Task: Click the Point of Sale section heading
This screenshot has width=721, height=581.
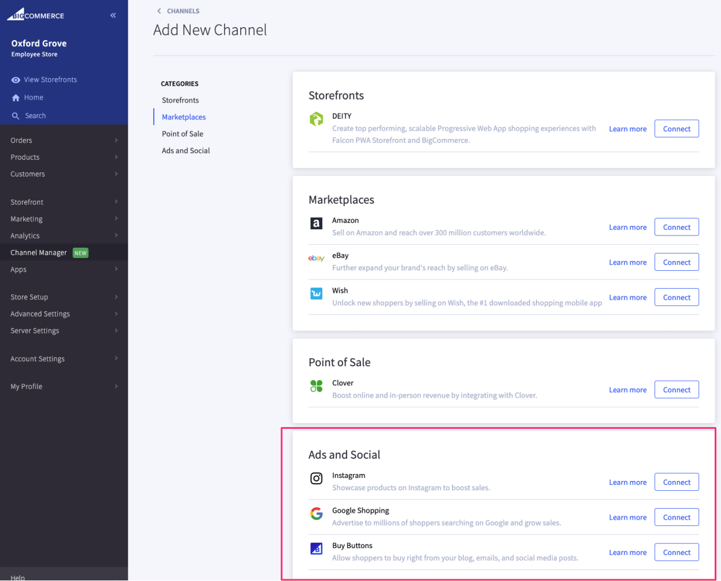Action: [x=340, y=362]
